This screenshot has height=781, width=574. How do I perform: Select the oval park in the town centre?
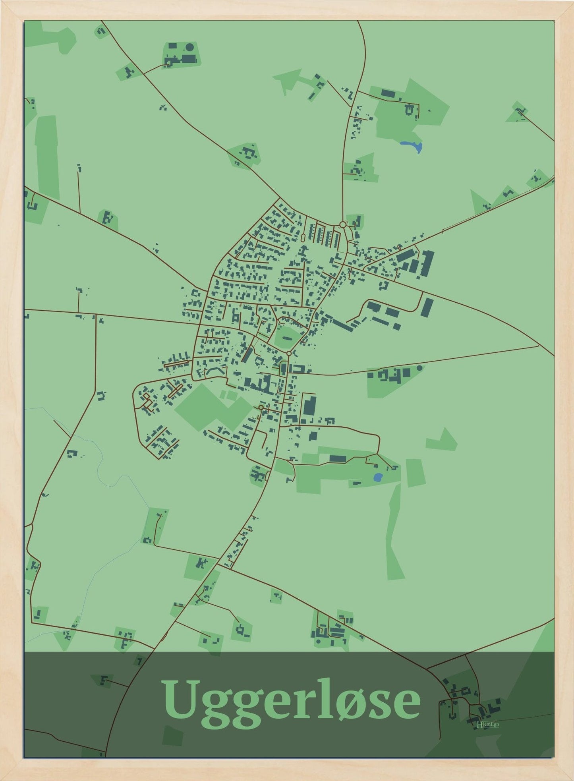pyautogui.click(x=287, y=338)
